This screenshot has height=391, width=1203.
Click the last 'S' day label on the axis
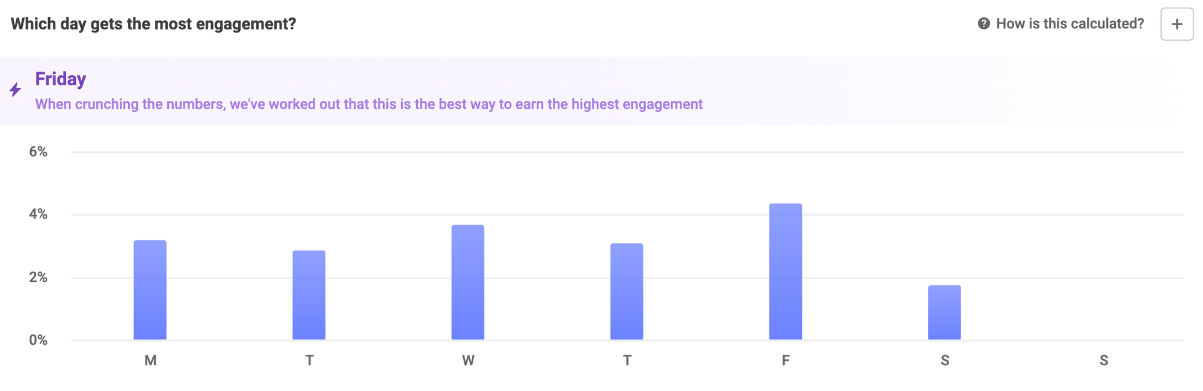[x=1104, y=360]
